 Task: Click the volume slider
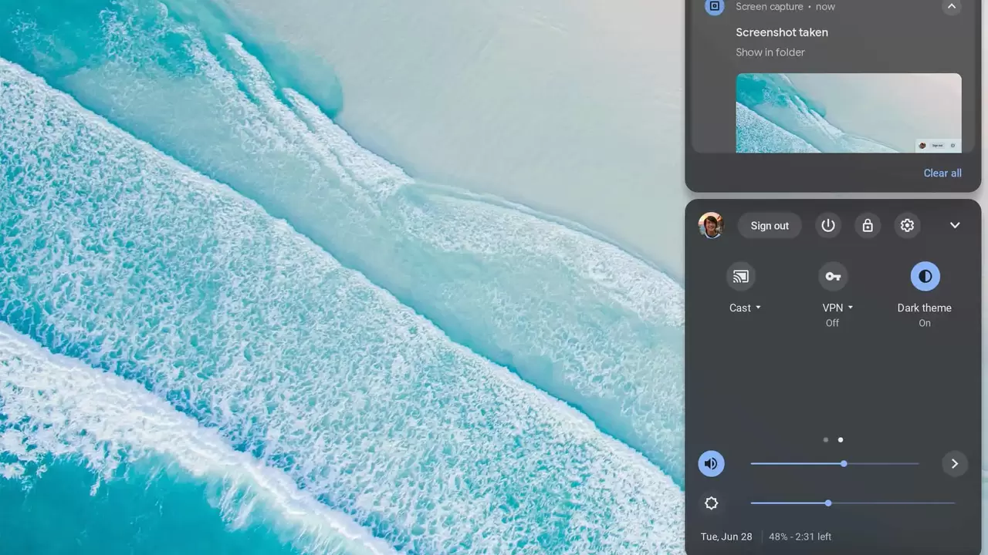(x=834, y=463)
